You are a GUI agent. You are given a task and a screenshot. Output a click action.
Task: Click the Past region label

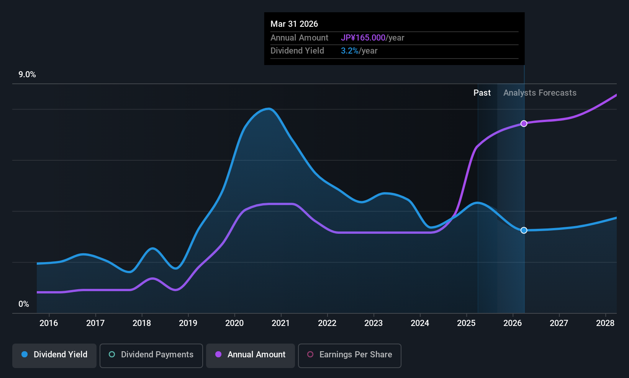pyautogui.click(x=482, y=93)
